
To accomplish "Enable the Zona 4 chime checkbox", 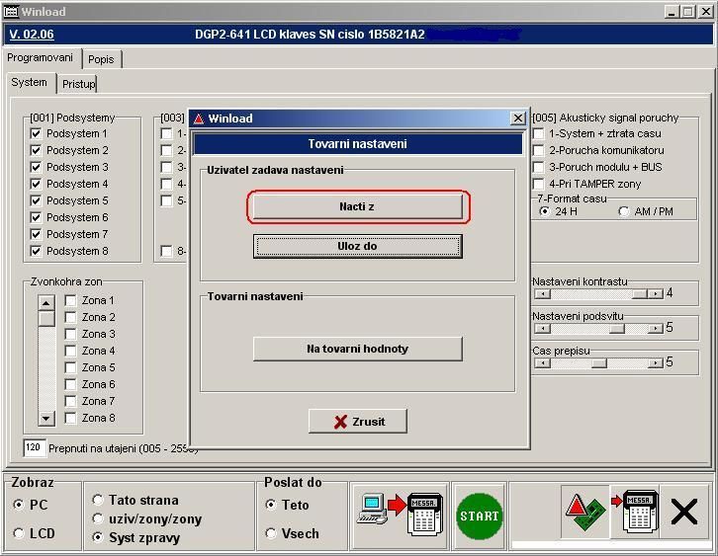I will [71, 351].
